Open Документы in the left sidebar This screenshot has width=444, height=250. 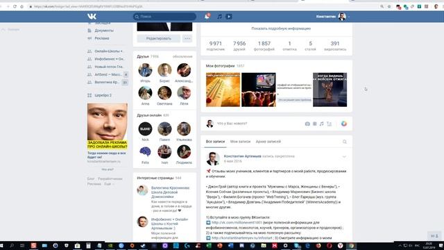coord(104,31)
